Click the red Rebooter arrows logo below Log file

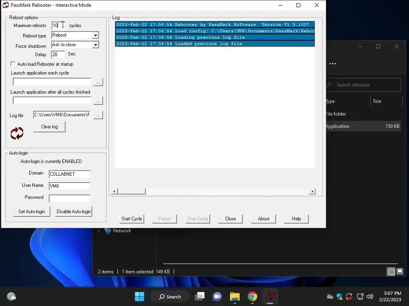coord(17,133)
